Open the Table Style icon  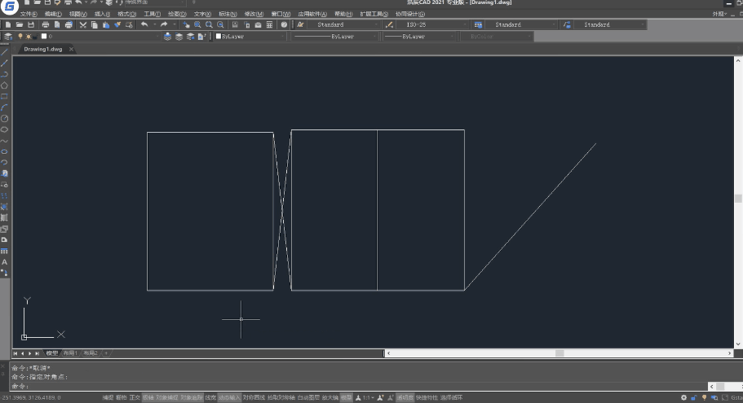(x=478, y=24)
